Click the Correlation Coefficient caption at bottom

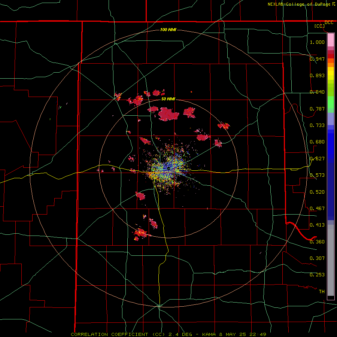click(x=168, y=334)
